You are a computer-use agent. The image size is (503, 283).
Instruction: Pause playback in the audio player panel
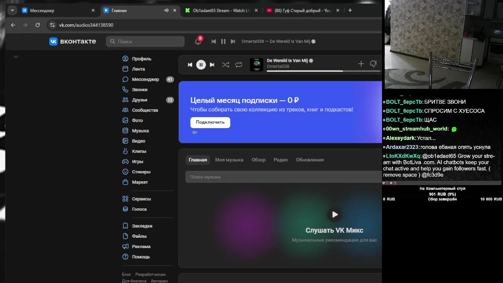(x=201, y=65)
